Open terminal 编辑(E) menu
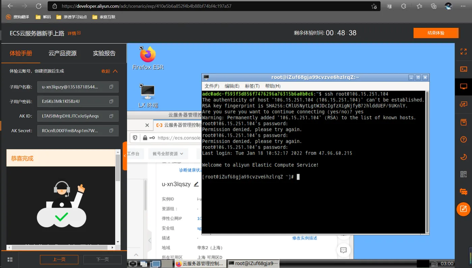The image size is (472, 268). pos(232,86)
